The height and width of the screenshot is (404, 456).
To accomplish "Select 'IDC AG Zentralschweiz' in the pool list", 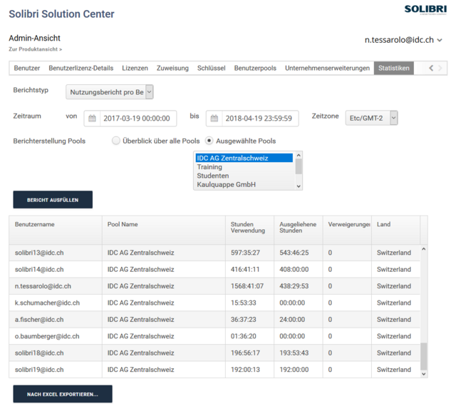I will click(x=244, y=158).
